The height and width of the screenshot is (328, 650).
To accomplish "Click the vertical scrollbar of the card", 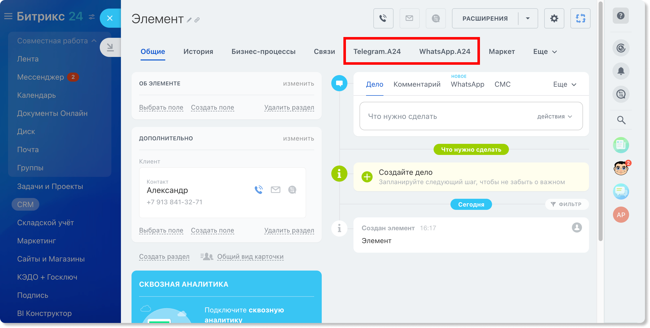I will tap(600, 121).
